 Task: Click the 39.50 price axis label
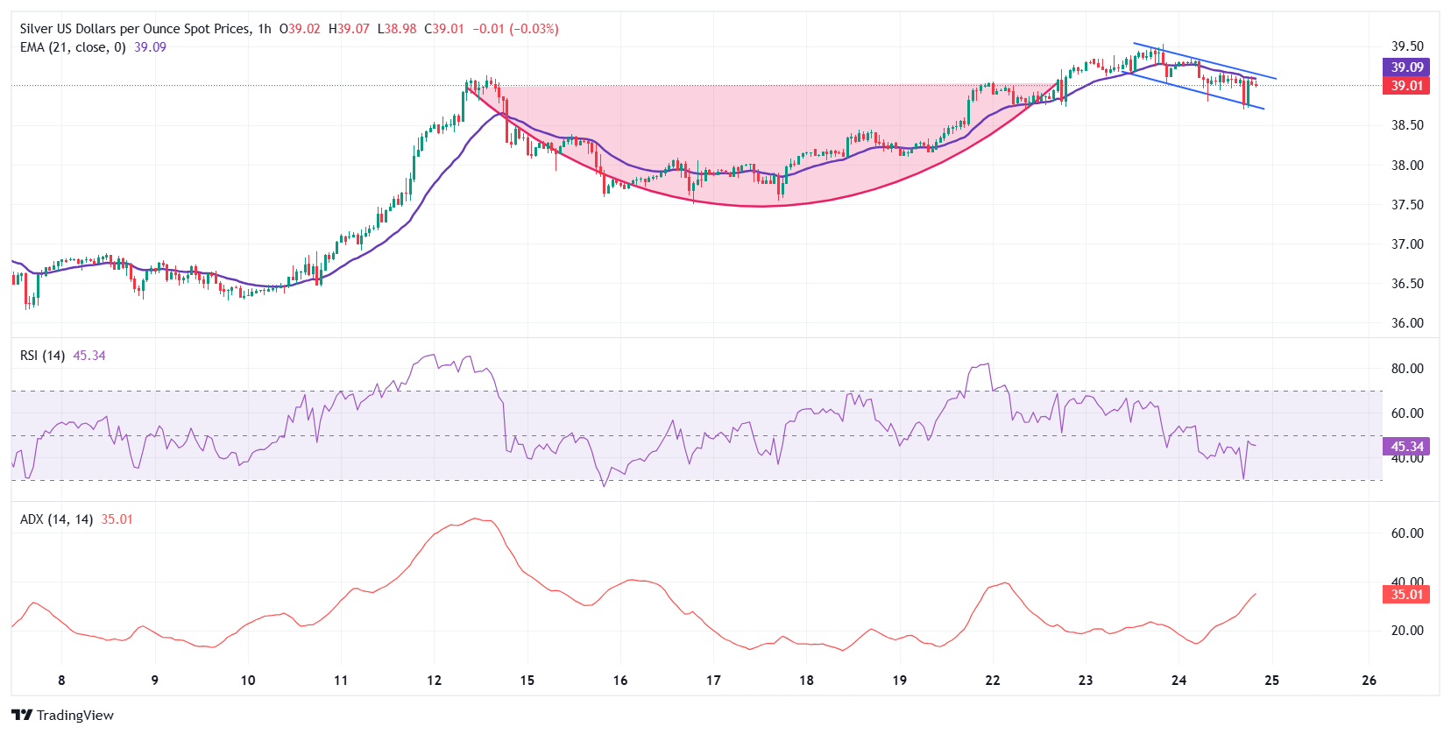(1407, 46)
